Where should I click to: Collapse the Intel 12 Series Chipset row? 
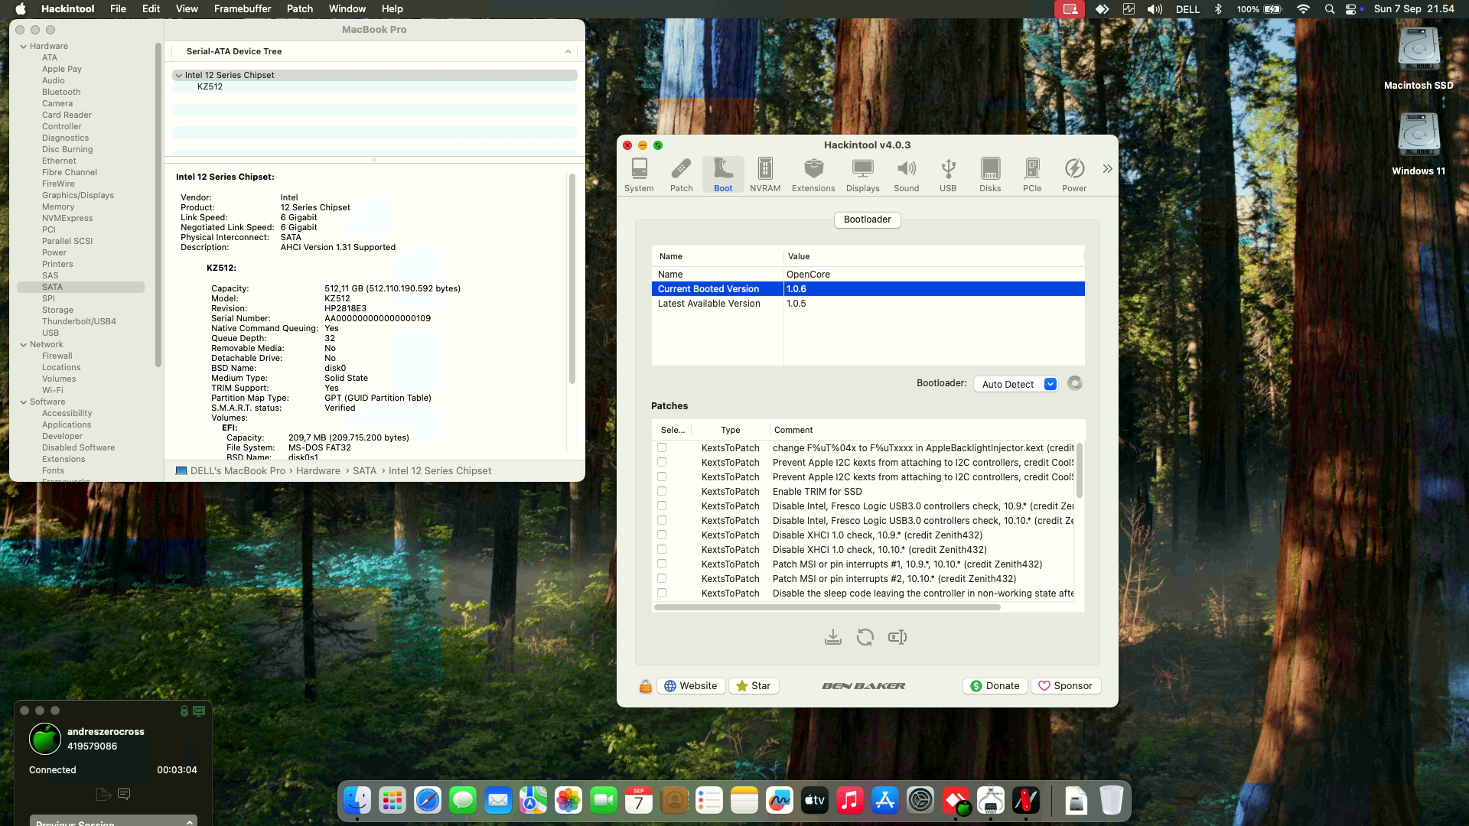coord(178,75)
